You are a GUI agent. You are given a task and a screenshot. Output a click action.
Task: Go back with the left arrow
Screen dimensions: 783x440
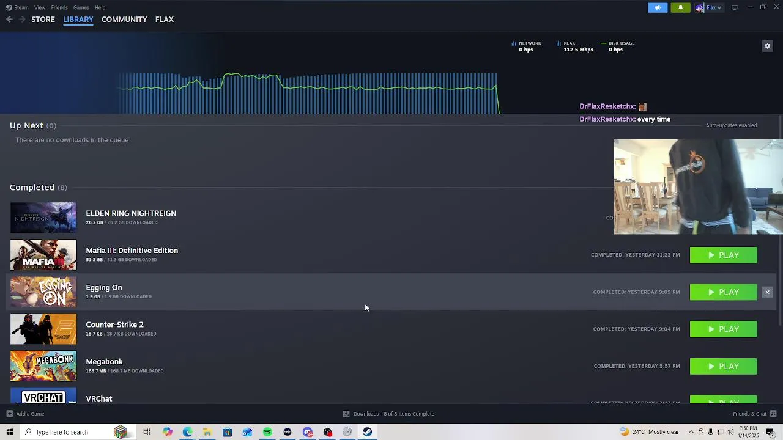pos(9,20)
